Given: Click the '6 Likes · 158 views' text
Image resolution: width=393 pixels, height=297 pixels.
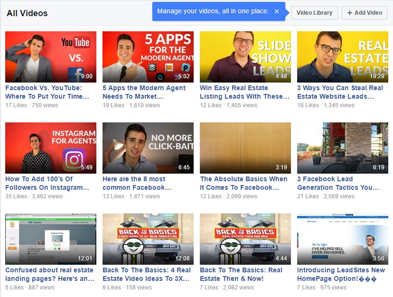Looking at the screenshot, I should (127, 288).
